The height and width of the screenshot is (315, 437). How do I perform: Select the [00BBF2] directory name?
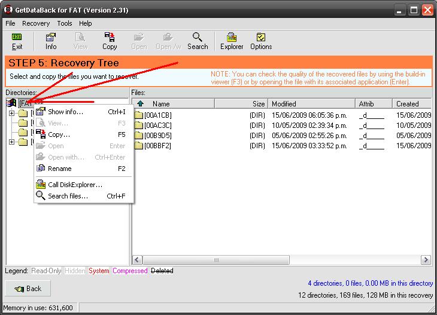(157, 146)
